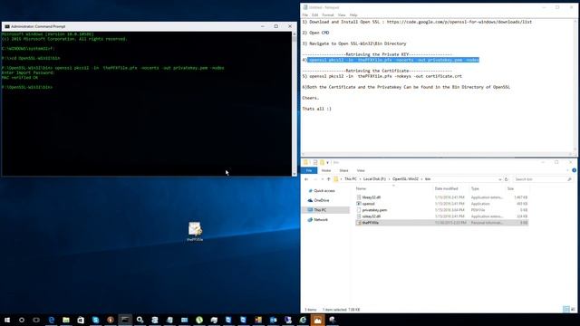Select thePFXfile icon on the desktop
Image resolution: width=580 pixels, height=326 pixels.
tap(195, 232)
